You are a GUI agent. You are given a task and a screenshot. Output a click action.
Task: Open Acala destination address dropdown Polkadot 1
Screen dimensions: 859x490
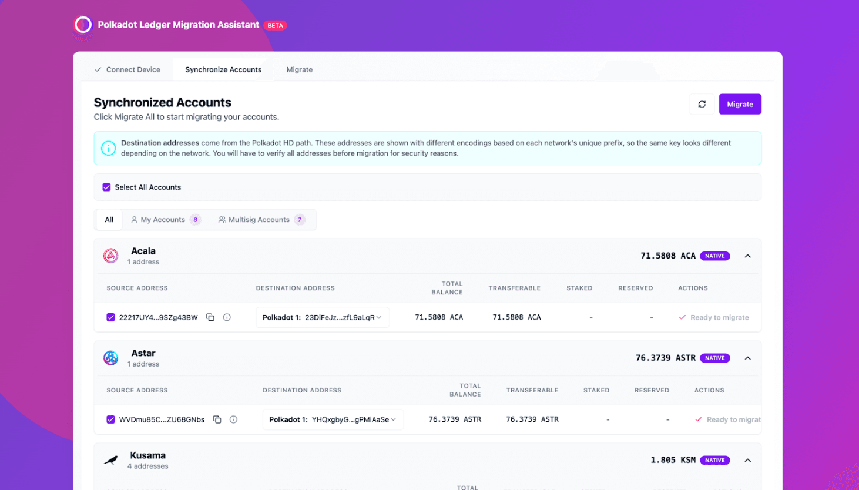322,317
